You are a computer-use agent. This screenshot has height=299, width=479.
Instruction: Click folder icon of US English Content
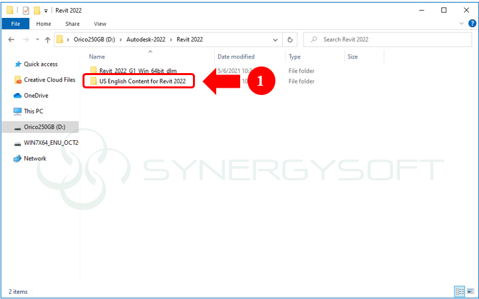click(x=94, y=81)
